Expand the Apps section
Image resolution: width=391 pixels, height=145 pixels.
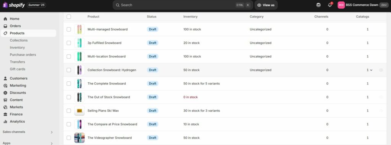click(x=52, y=143)
